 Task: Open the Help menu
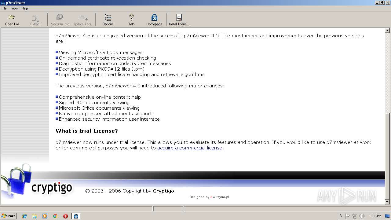point(25,8)
